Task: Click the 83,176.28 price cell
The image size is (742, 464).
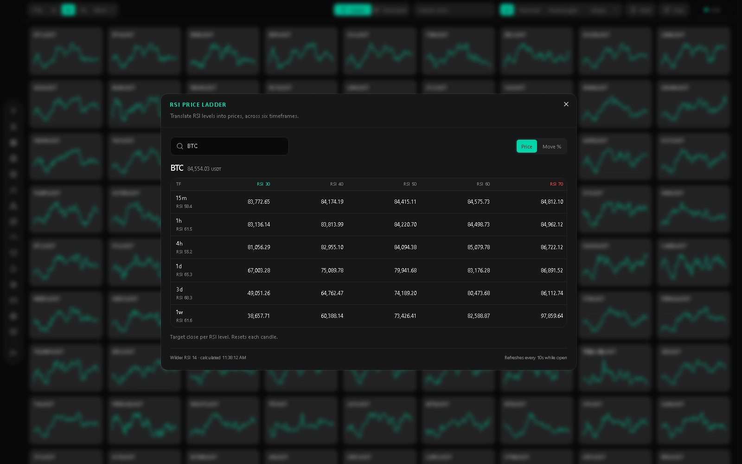Action: point(479,271)
